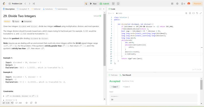The height and width of the screenshot is (107, 204).
Task: Click the Example 2 heading
Action: (8, 72)
